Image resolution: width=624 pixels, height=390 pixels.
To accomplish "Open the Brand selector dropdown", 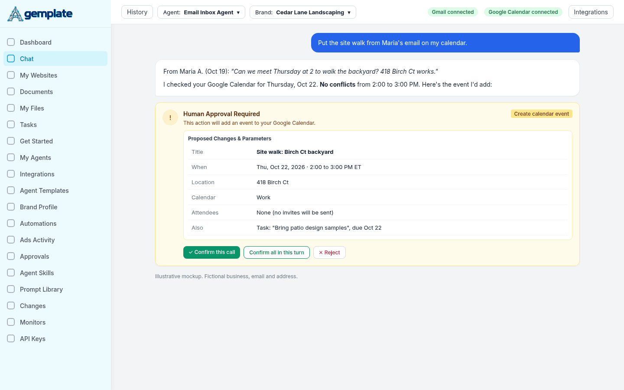I will (303, 12).
